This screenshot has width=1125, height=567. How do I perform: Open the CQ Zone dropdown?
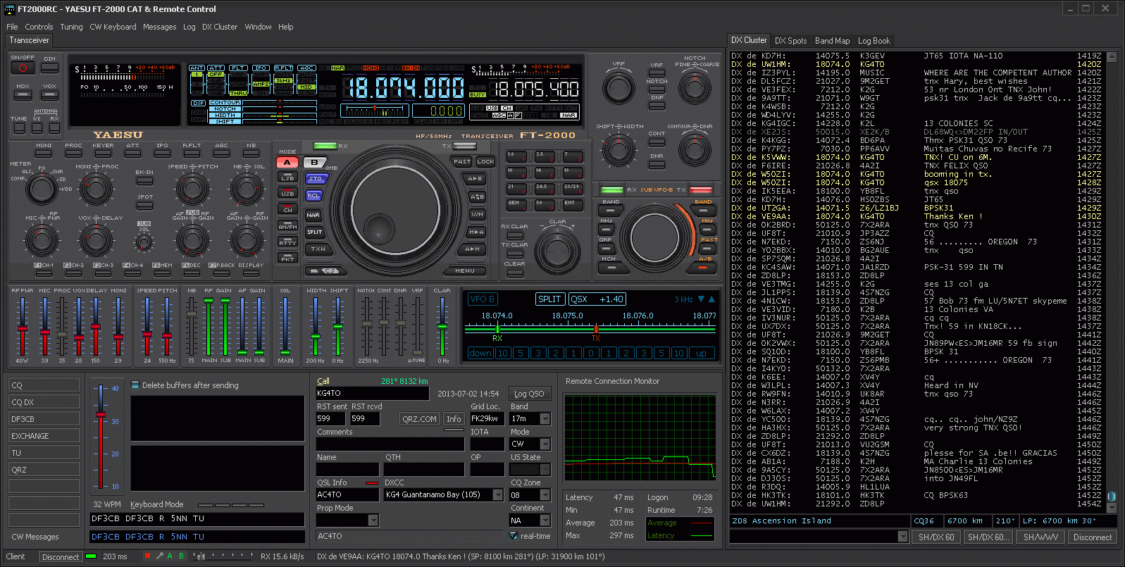pos(545,495)
